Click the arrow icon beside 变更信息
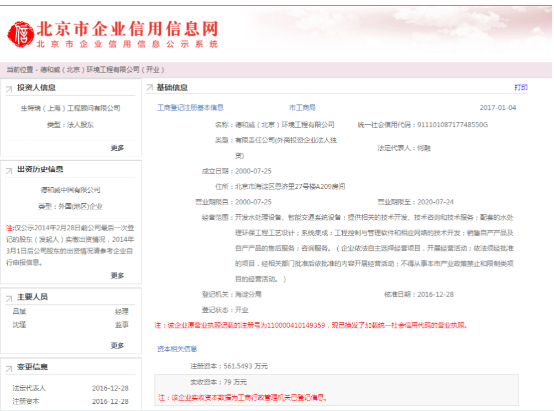 pos(9,368)
